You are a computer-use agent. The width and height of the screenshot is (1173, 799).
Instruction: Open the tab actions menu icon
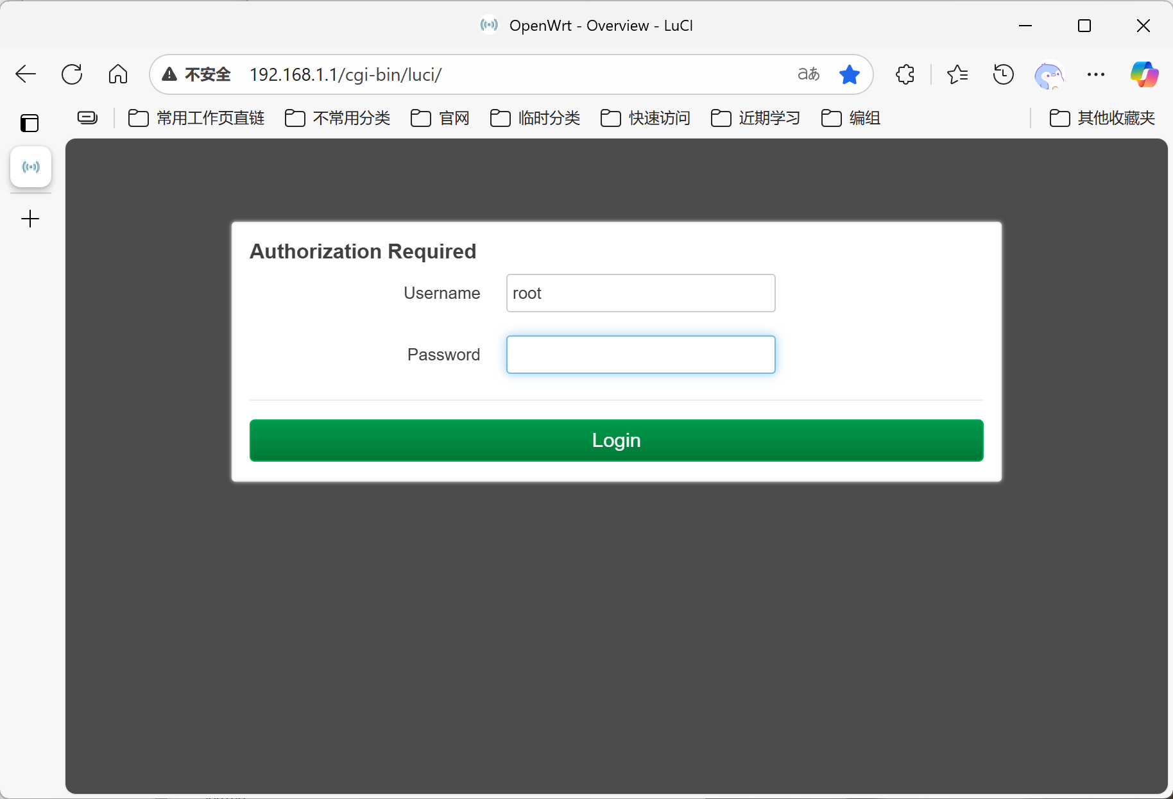(30, 122)
